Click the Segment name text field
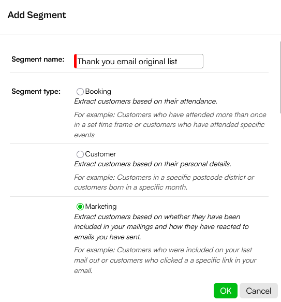Viewport: 281px width, 302px height. click(139, 61)
